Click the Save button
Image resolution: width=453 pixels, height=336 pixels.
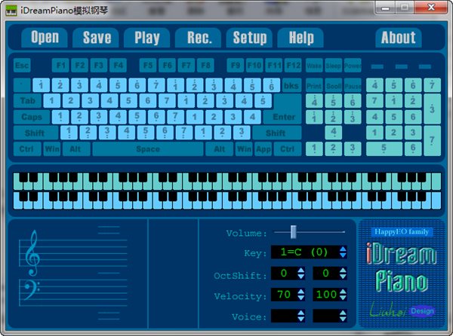tap(96, 38)
